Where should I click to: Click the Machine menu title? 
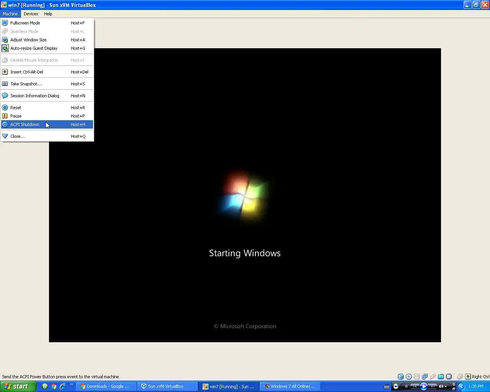point(10,14)
